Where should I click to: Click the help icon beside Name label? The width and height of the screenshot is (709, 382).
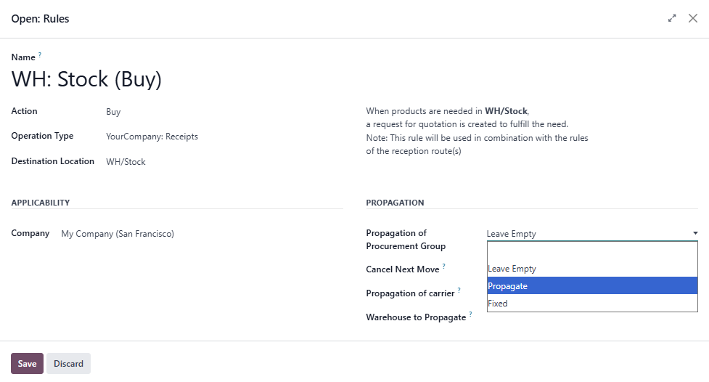40,54
